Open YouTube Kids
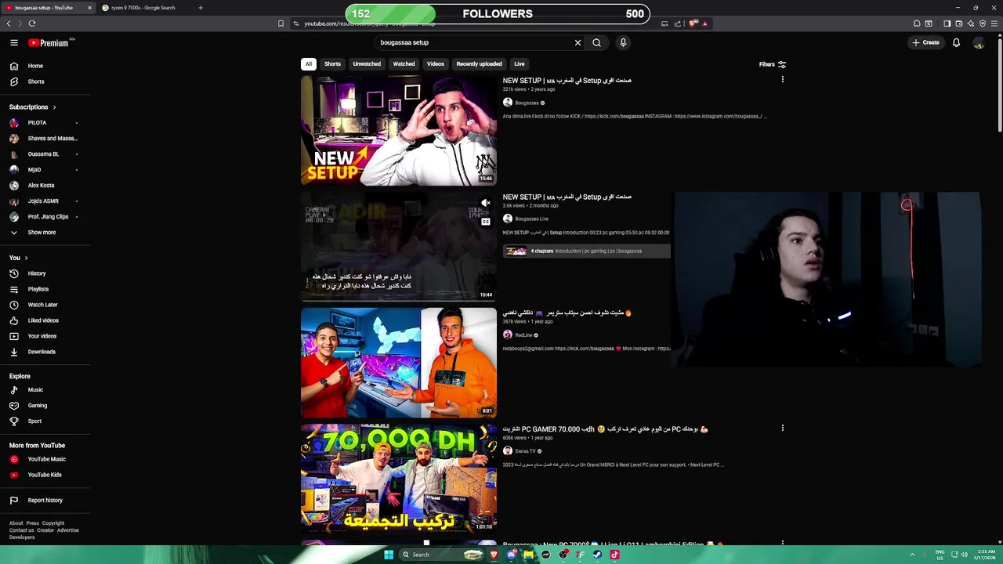The width and height of the screenshot is (1003, 564). point(45,475)
